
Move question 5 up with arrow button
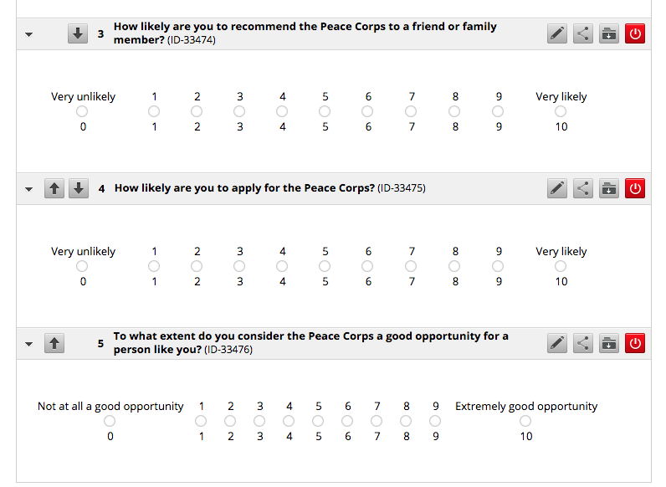coord(54,343)
